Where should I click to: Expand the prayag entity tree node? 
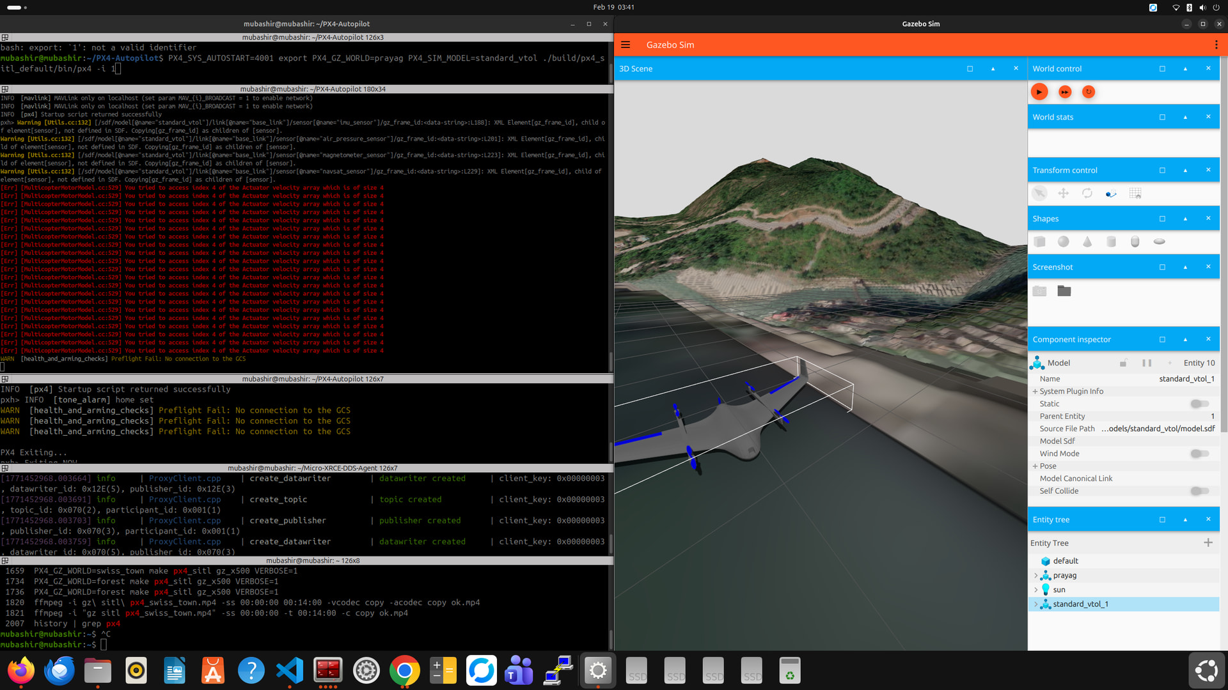[x=1035, y=576]
